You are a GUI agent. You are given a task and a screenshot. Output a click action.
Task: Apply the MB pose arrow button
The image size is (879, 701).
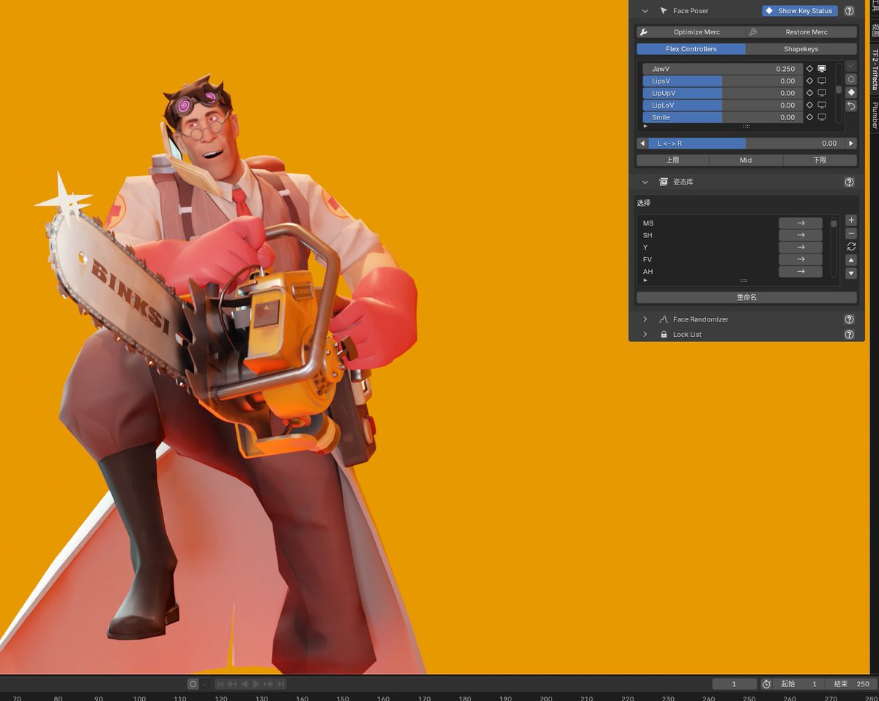801,223
